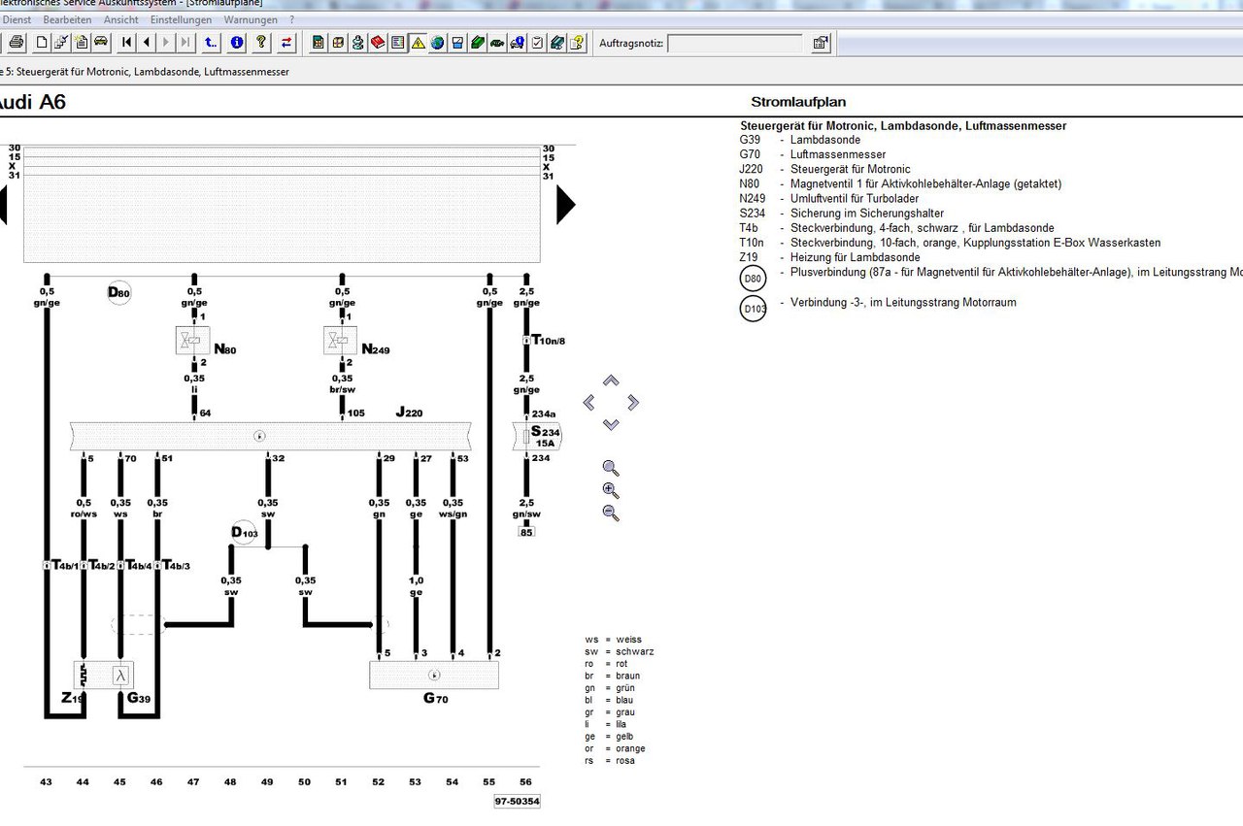
Task: Open the Einstellungen menu
Action: [181, 19]
